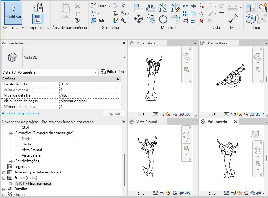The height and width of the screenshot is (198, 268).
Task: Toggle show crop region in Vista Lateral
Action: coord(188,114)
